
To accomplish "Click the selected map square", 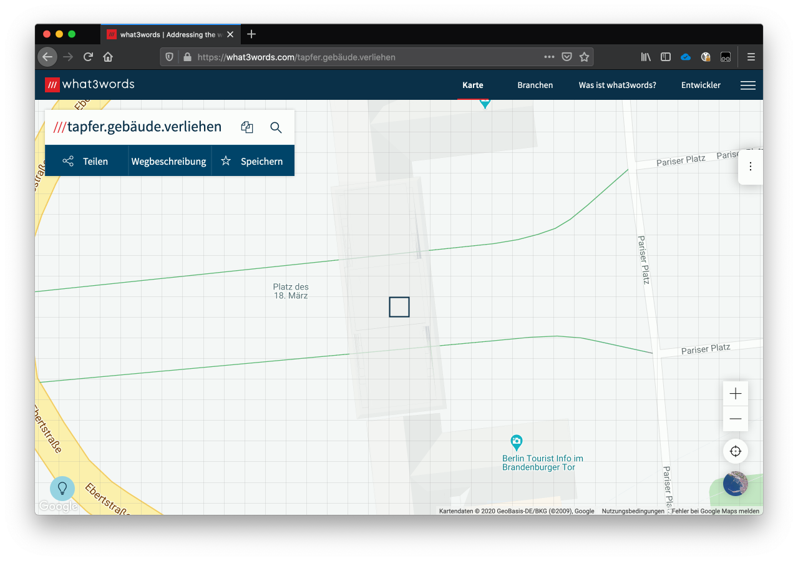I will (x=399, y=307).
